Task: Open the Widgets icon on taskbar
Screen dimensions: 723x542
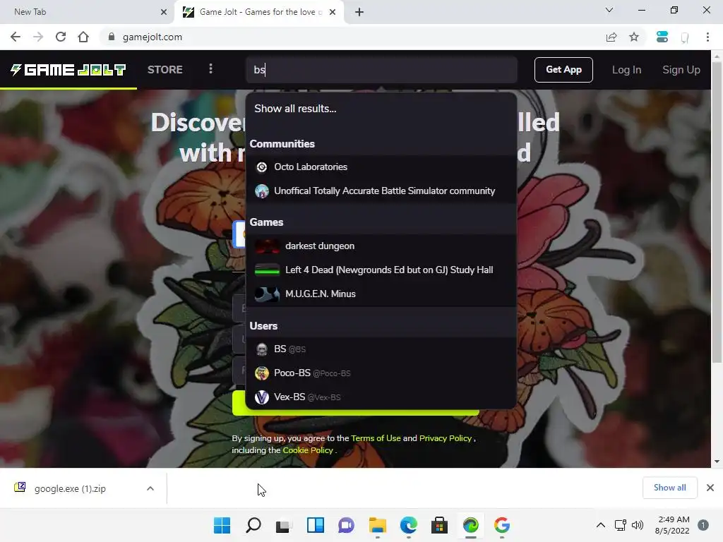Action: tap(316, 525)
